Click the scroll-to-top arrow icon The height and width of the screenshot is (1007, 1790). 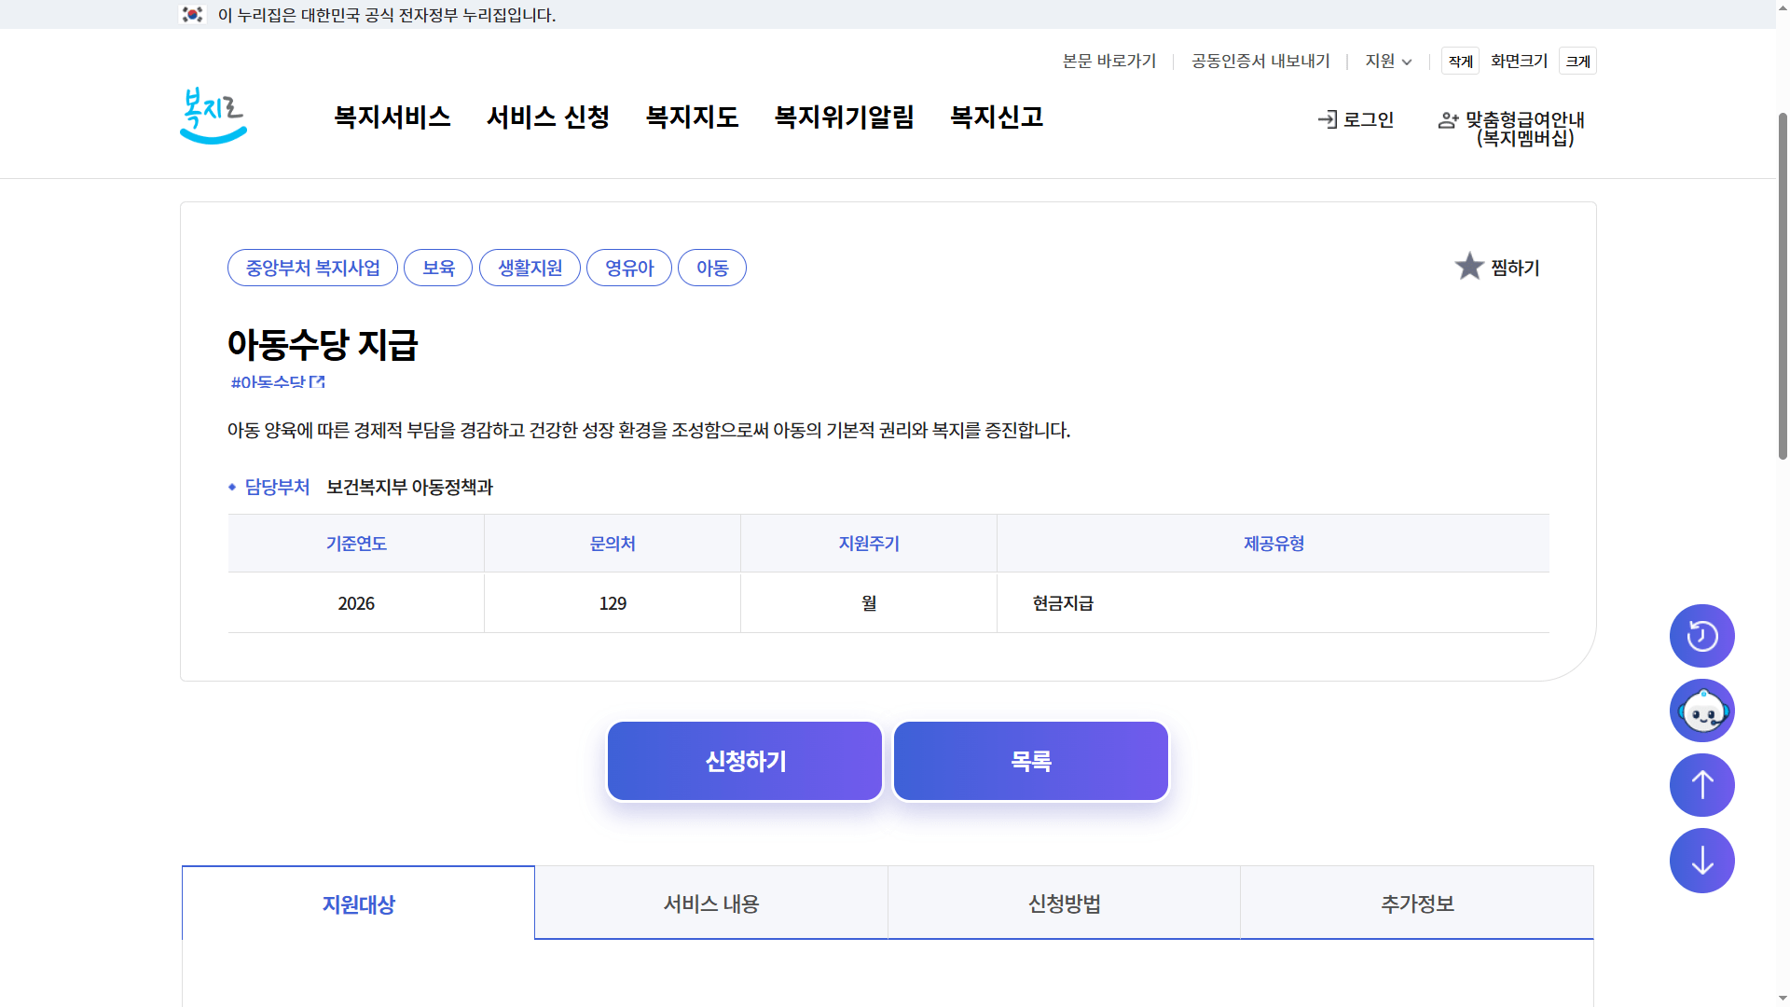coord(1701,784)
